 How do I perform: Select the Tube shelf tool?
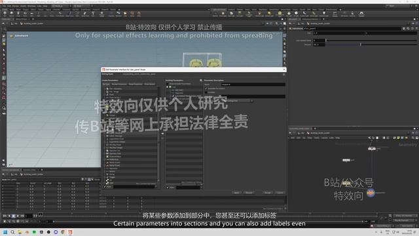click(x=18, y=14)
